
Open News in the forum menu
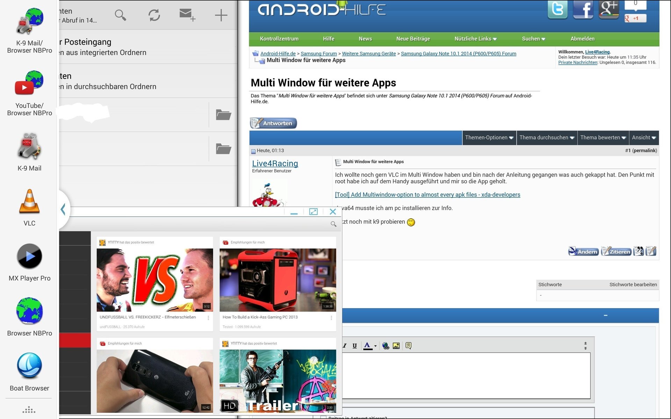coord(365,39)
